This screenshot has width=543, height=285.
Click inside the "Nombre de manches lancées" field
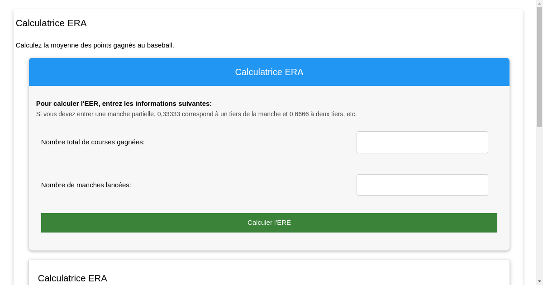coord(422,185)
